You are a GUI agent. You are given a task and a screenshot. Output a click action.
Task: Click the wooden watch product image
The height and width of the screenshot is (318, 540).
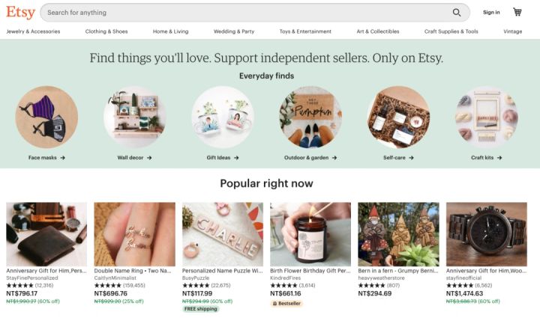pos(487,234)
